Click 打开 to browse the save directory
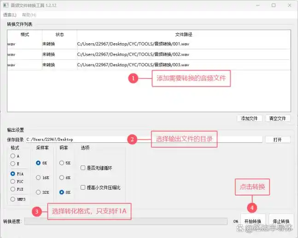Viewport: 298px width, 238px height. tap(277, 139)
